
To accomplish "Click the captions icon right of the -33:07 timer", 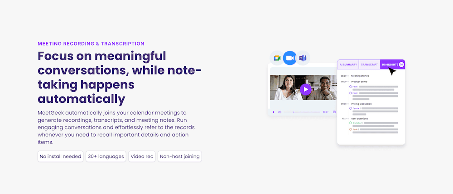I will coord(334,112).
